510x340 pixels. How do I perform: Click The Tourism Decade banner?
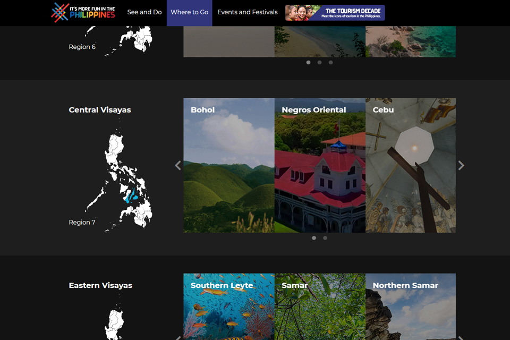click(335, 13)
